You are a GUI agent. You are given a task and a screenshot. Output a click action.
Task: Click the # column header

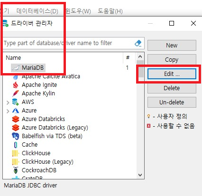coord(128,57)
